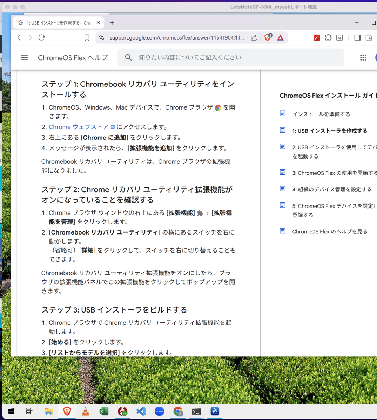The height and width of the screenshot is (420, 377).
Task: Click the ChromeOS Flex ヘルプ title
Action: click(x=73, y=58)
